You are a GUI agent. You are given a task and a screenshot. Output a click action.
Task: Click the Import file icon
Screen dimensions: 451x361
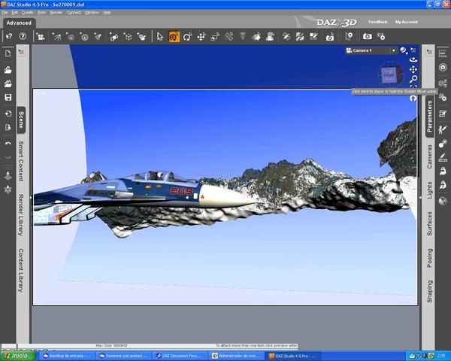click(8, 114)
